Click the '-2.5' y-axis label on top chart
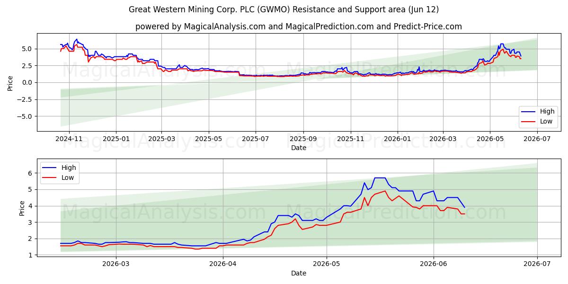The height and width of the screenshot is (284, 568). point(25,99)
